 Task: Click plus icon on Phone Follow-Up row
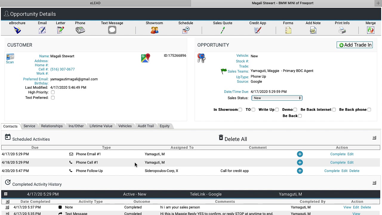point(300,171)
